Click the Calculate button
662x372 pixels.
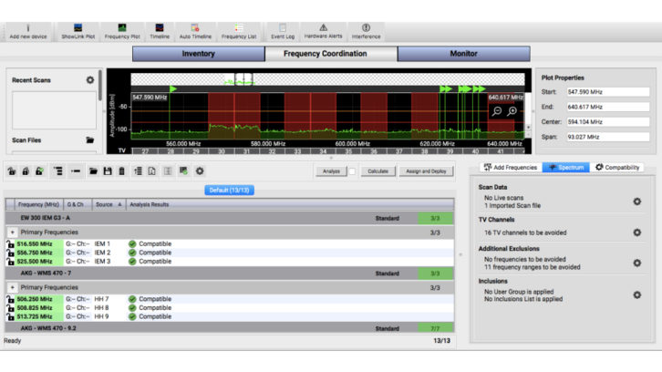pos(378,170)
